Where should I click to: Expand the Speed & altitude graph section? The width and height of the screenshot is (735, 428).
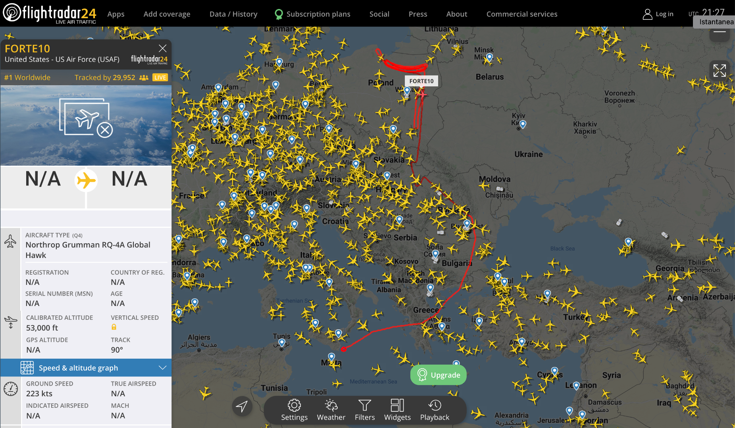[86, 368]
